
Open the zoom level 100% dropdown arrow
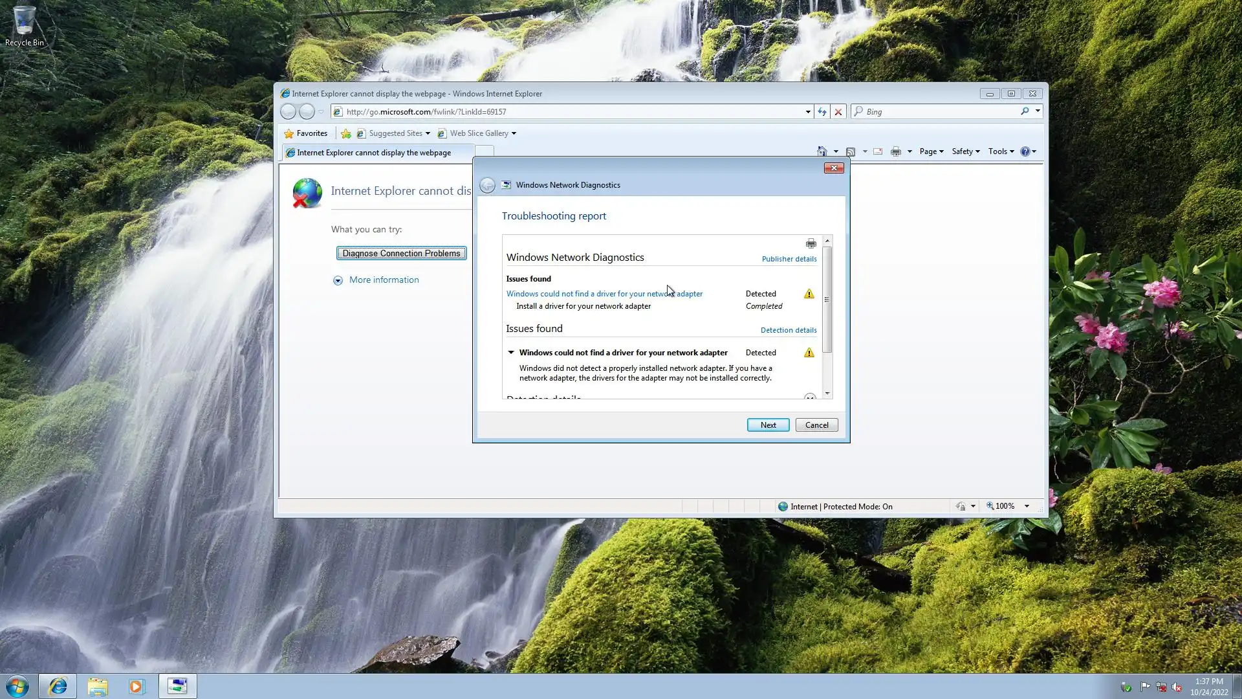1027,506
